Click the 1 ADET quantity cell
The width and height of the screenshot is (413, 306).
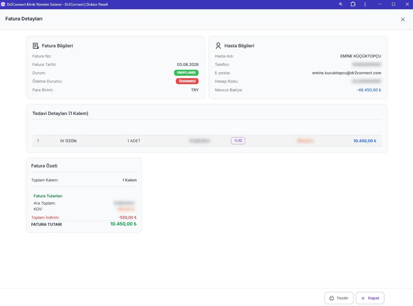point(134,141)
